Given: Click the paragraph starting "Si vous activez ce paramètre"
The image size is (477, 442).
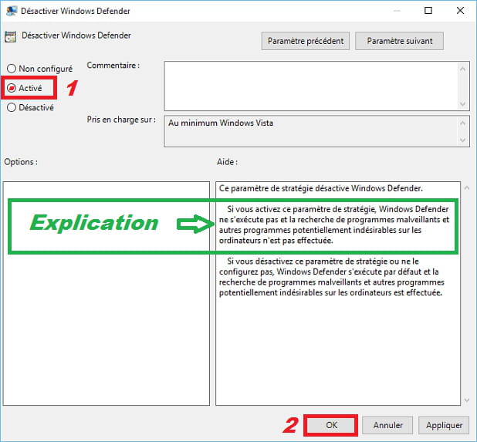Looking at the screenshot, I should 334,224.
